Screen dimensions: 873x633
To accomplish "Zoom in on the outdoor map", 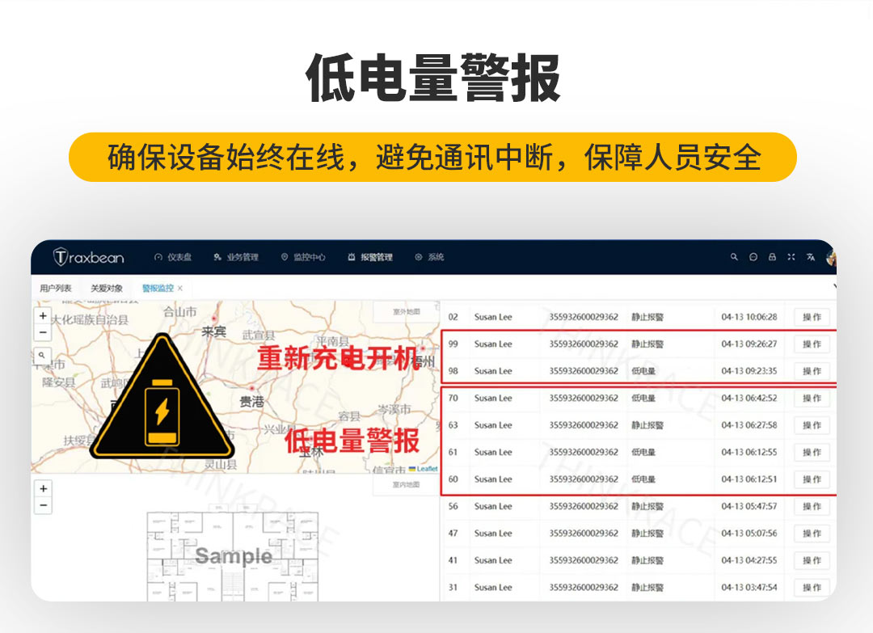I will 44,316.
